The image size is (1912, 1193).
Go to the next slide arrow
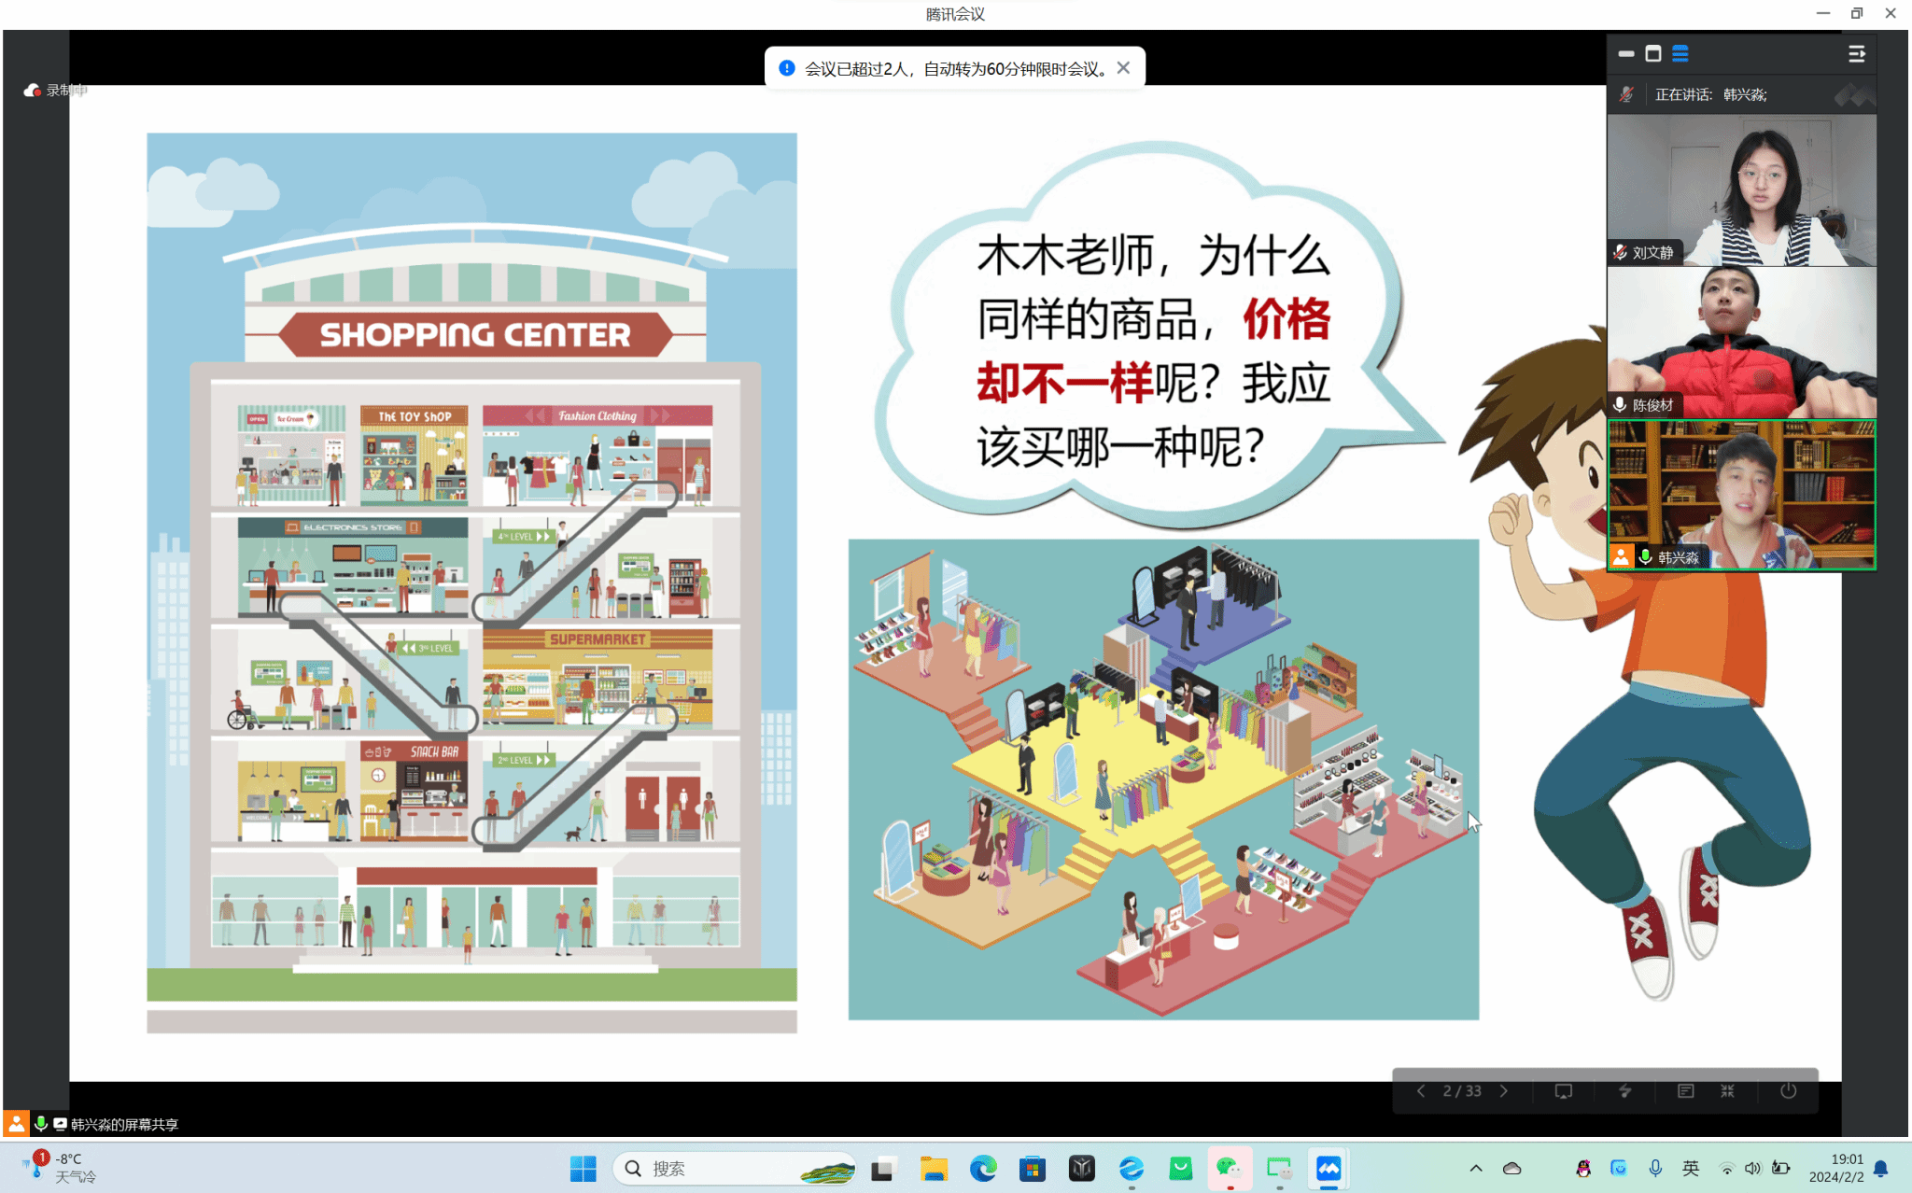pyautogui.click(x=1504, y=1091)
